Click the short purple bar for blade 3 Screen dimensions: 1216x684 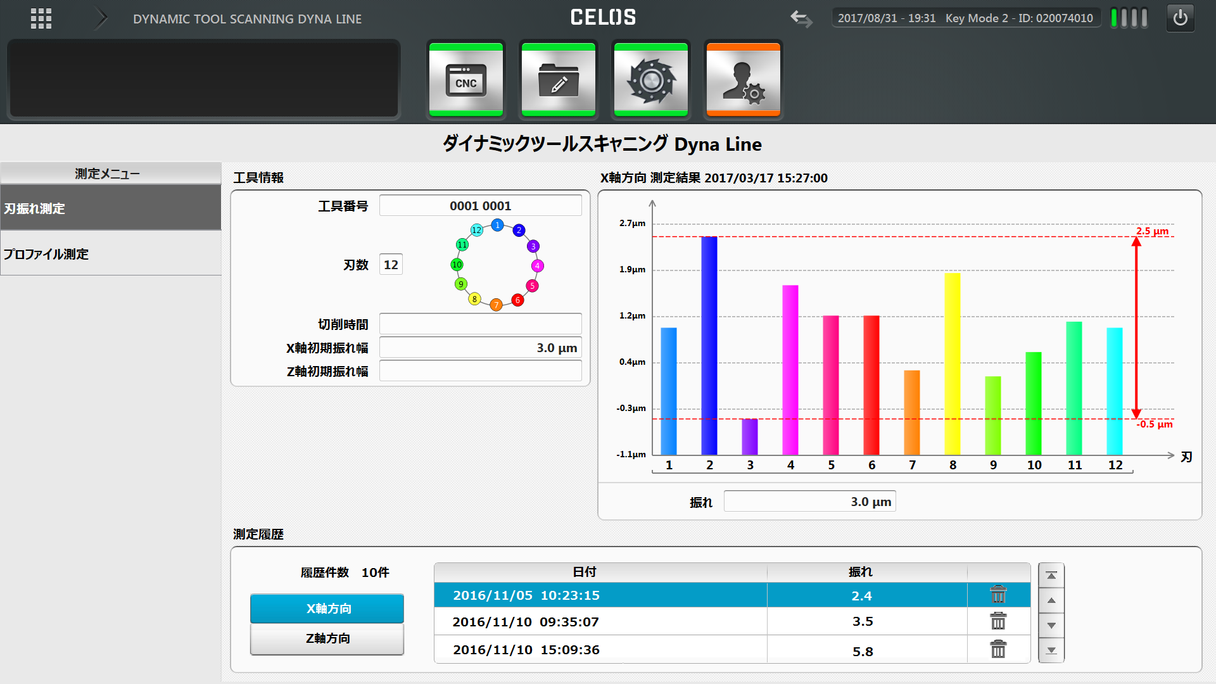click(x=750, y=436)
